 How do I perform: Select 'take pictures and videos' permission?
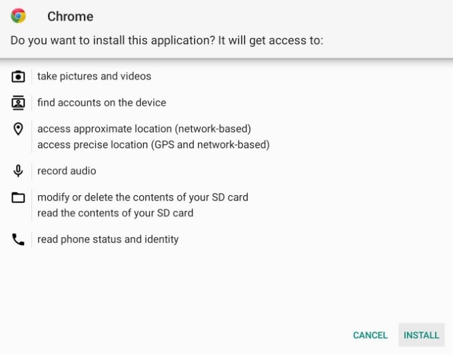(94, 76)
